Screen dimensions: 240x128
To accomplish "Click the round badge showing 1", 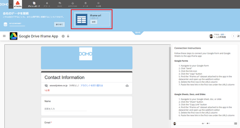I will pos(233,36).
